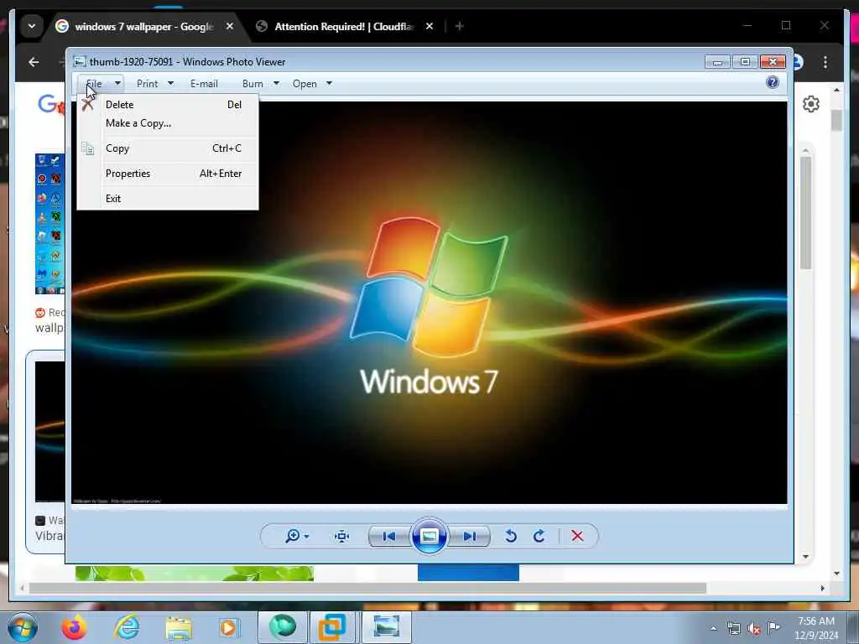Click Chrome back arrow
Screen dimensions: 859x644
tap(34, 62)
